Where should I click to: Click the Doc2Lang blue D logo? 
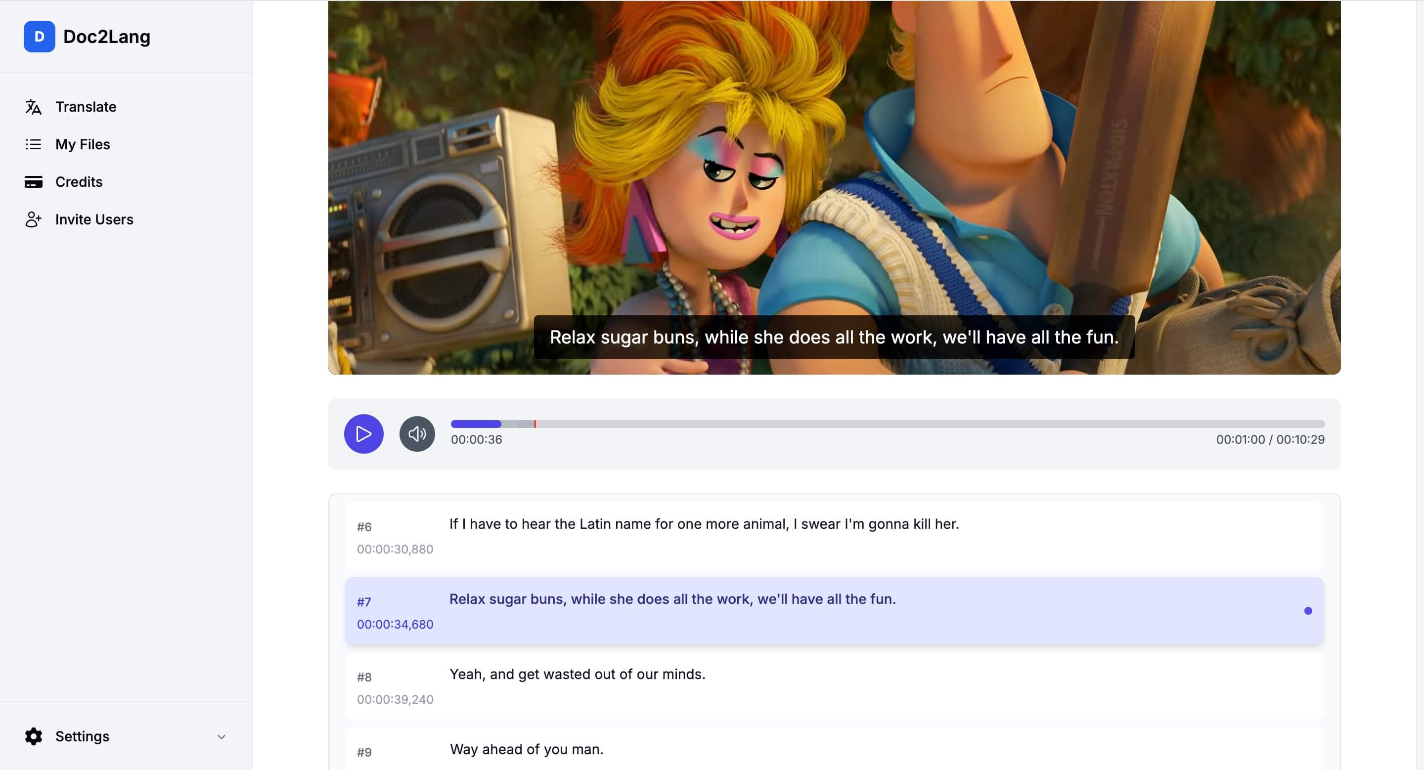pyautogui.click(x=39, y=37)
